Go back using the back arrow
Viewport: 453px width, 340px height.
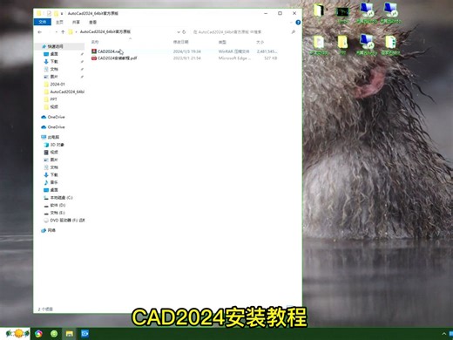[40, 32]
